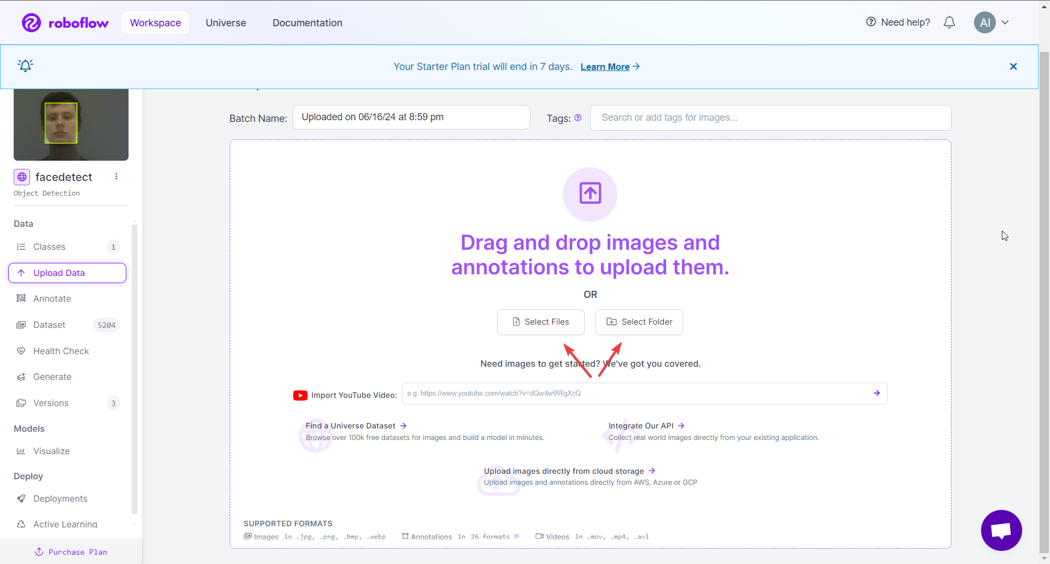Click the Tags help question mark
This screenshot has height=564, width=1050.
click(x=578, y=117)
